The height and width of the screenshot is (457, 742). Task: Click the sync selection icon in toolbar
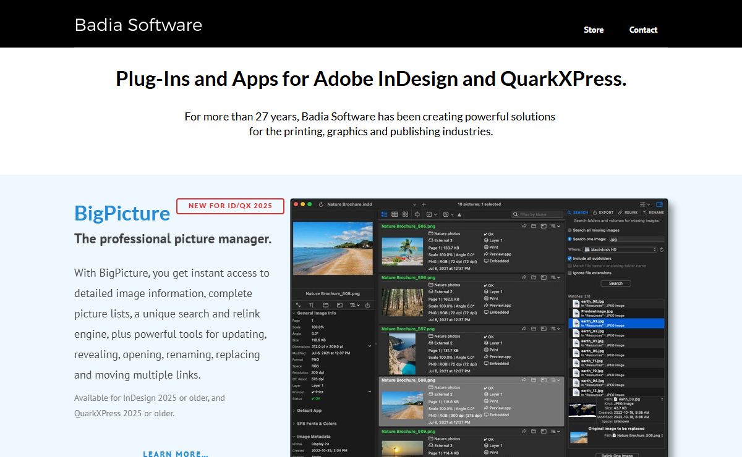pos(417,214)
